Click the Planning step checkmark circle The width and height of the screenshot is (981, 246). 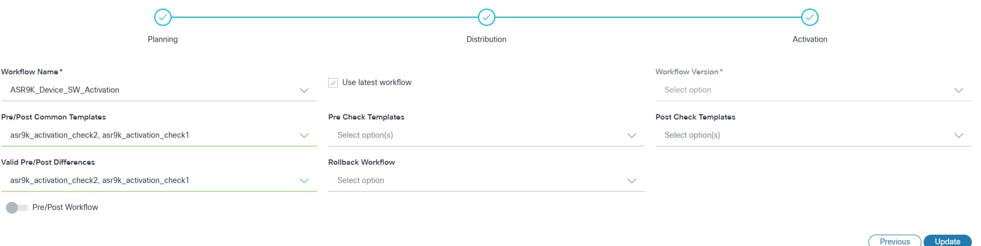coord(162,17)
